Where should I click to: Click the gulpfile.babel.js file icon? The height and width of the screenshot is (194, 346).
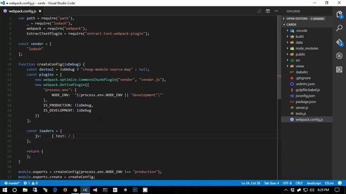(292, 90)
